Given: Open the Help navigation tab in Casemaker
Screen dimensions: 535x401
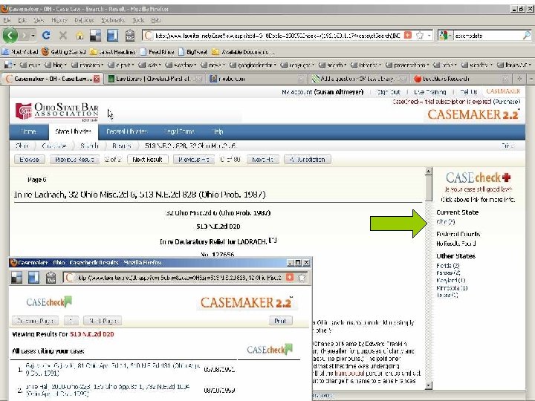Looking at the screenshot, I should 218,131.
